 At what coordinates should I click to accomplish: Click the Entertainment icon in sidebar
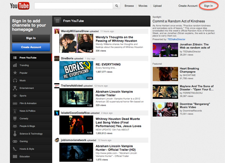pos(15,88)
